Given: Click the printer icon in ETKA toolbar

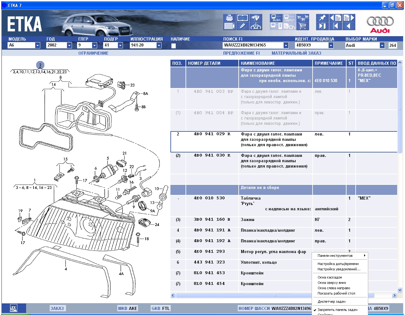Looking at the screenshot, I should (229, 18).
